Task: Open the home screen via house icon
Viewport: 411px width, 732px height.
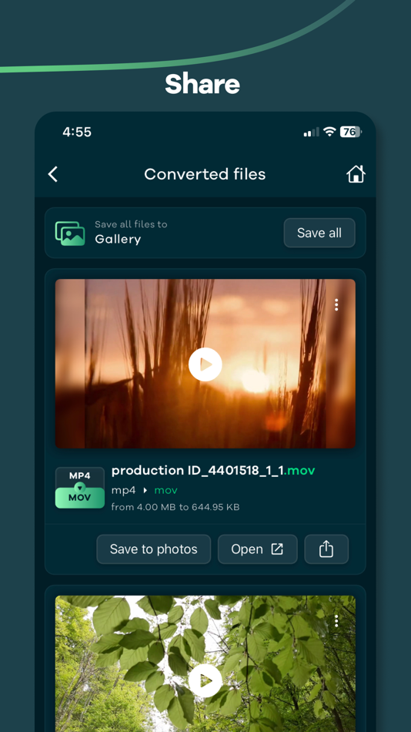Action: [356, 174]
